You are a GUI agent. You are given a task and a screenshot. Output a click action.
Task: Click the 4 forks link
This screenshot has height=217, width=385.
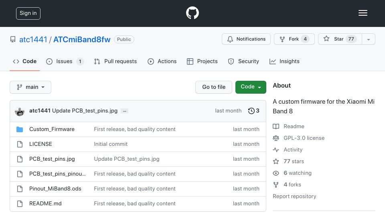[292, 185]
